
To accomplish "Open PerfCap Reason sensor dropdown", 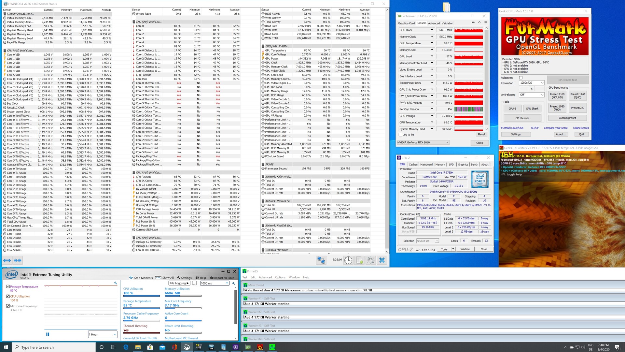I will pos(432,109).
